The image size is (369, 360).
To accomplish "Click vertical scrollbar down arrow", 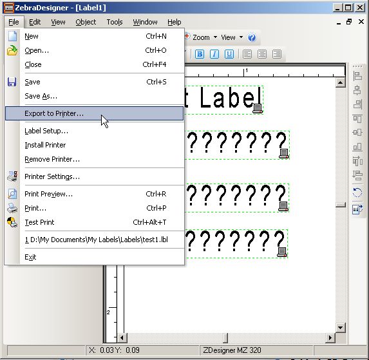I will pyautogui.click(x=340, y=327).
